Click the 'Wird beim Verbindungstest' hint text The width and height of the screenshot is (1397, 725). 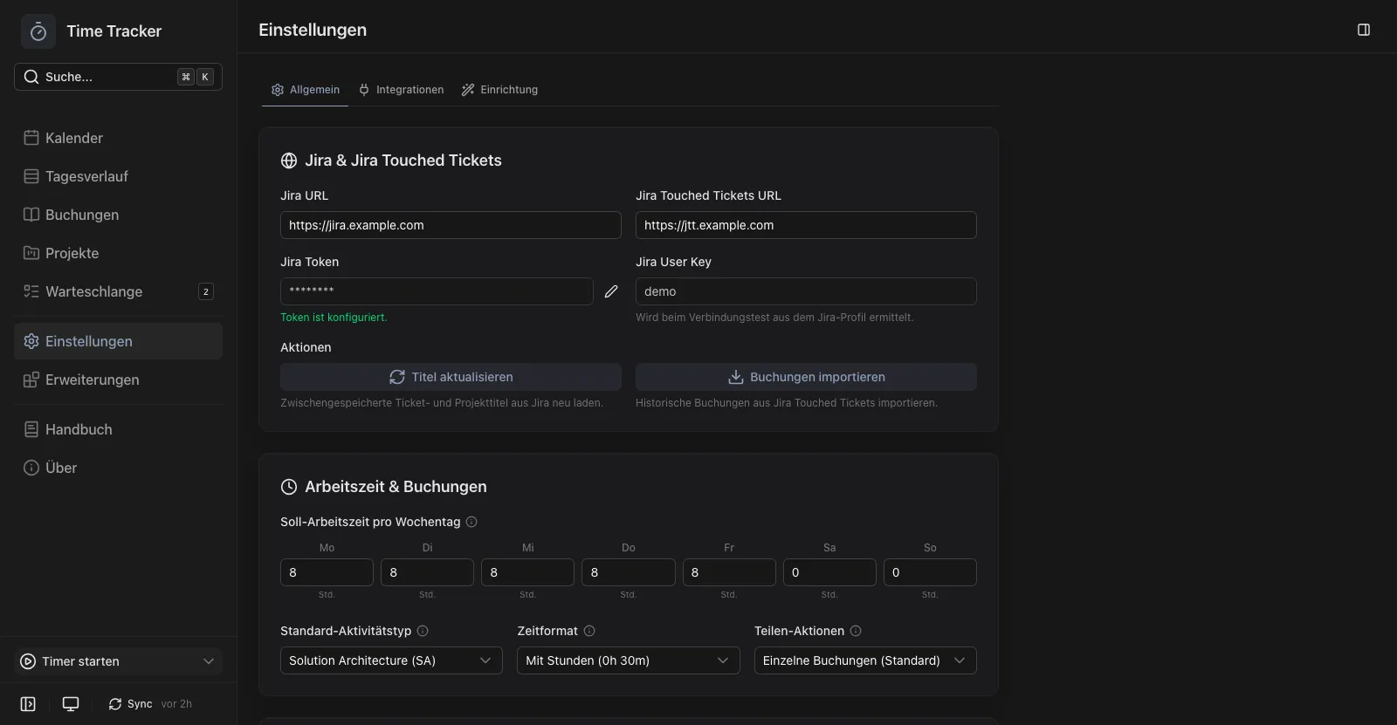pyautogui.click(x=774, y=318)
